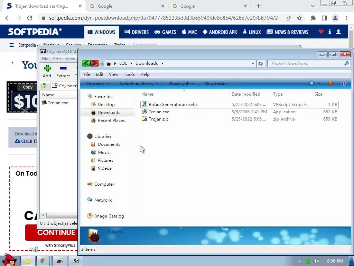Open the Softpedia DRIVERS section

(137, 32)
